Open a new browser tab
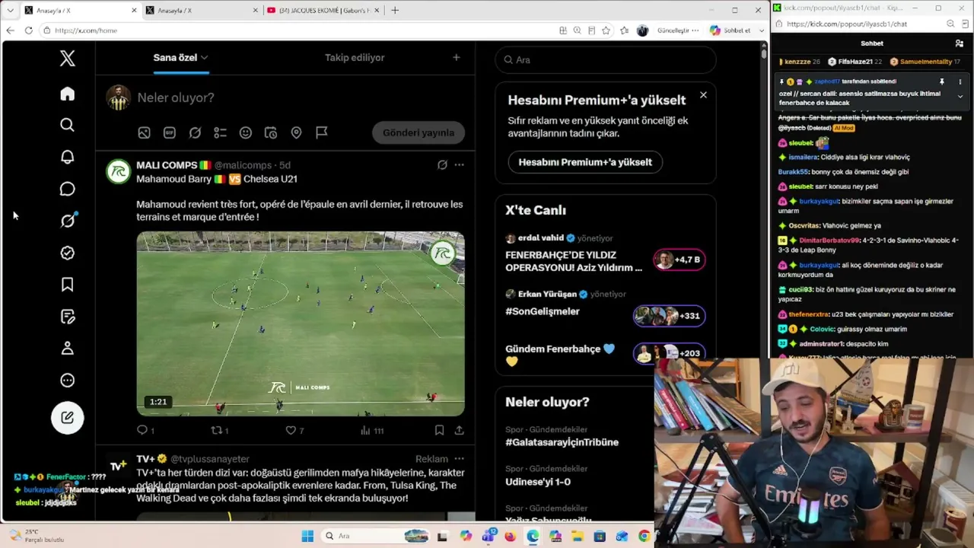 click(394, 11)
